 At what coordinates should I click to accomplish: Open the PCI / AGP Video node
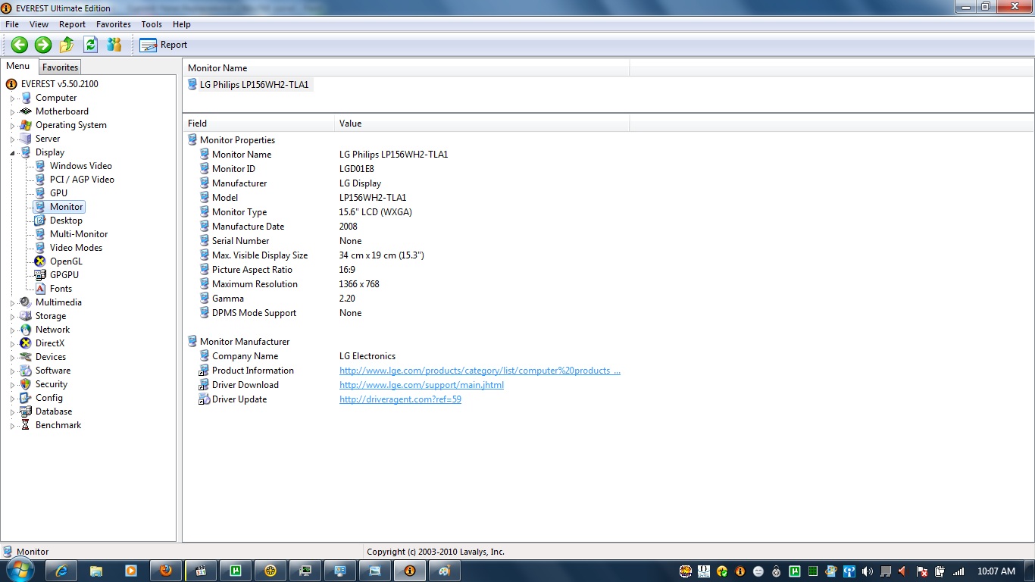click(82, 180)
